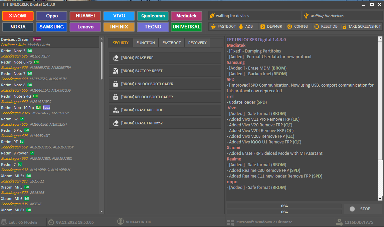Click the Windows logo icon in status bar
Image resolution: width=384 pixels, height=227 pixels.
pyautogui.click(x=230, y=222)
